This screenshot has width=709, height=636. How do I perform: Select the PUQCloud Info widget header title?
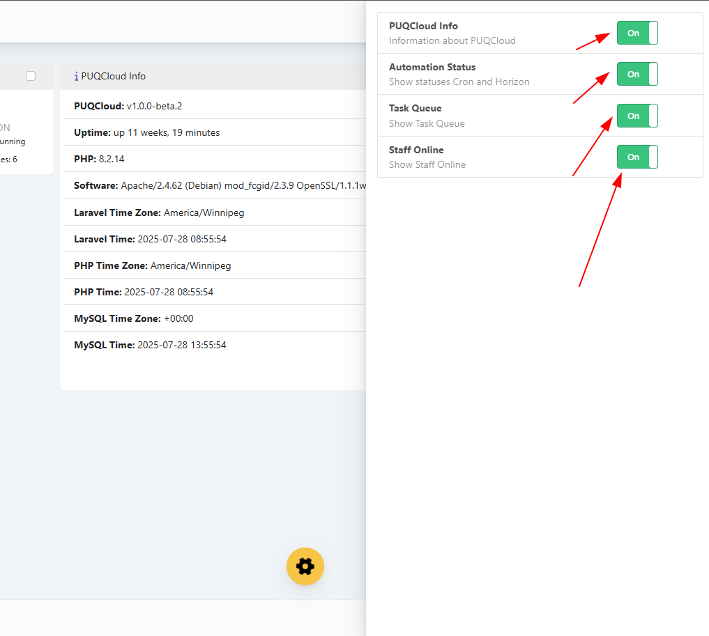tap(114, 77)
